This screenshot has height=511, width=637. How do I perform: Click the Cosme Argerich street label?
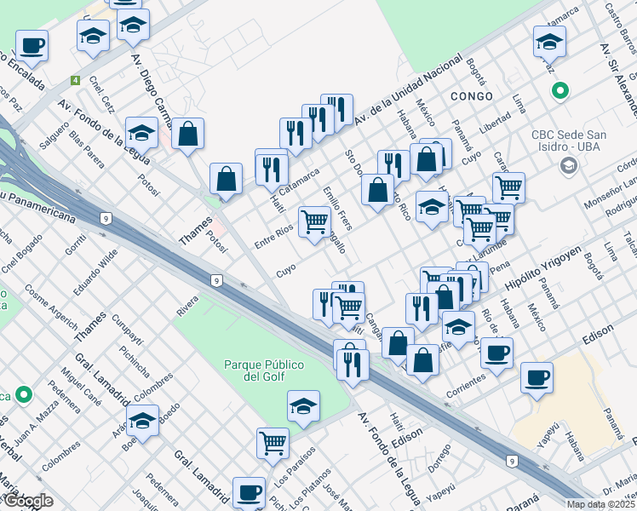(x=51, y=307)
